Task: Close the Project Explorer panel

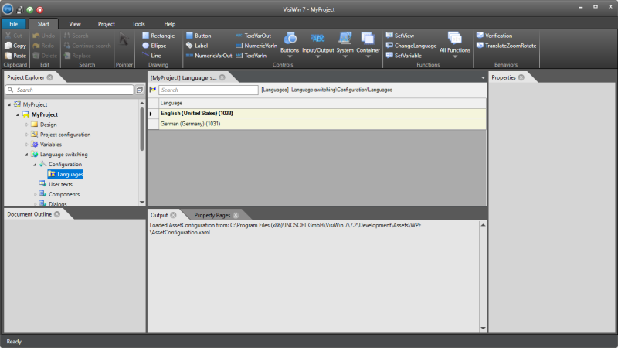Action: (x=50, y=77)
